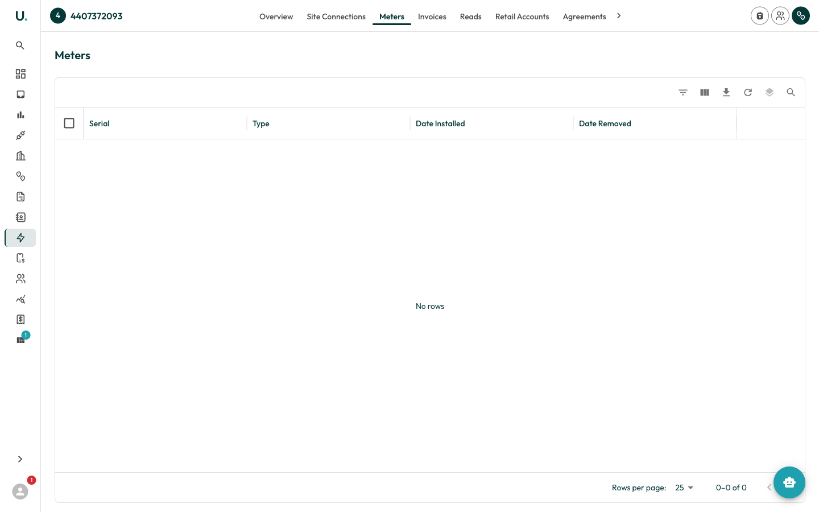819x512 pixels.
Task: Switch to the Overview tab
Action: coord(276,16)
